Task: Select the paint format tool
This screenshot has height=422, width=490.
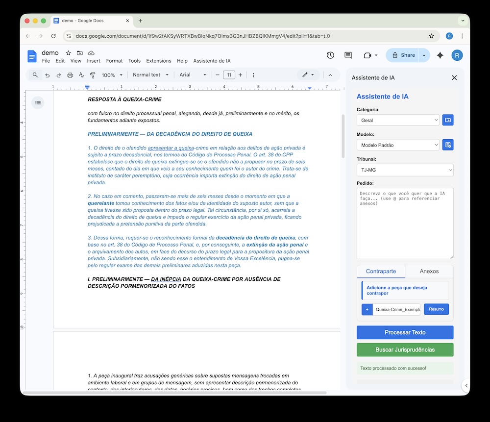Action: point(93,75)
